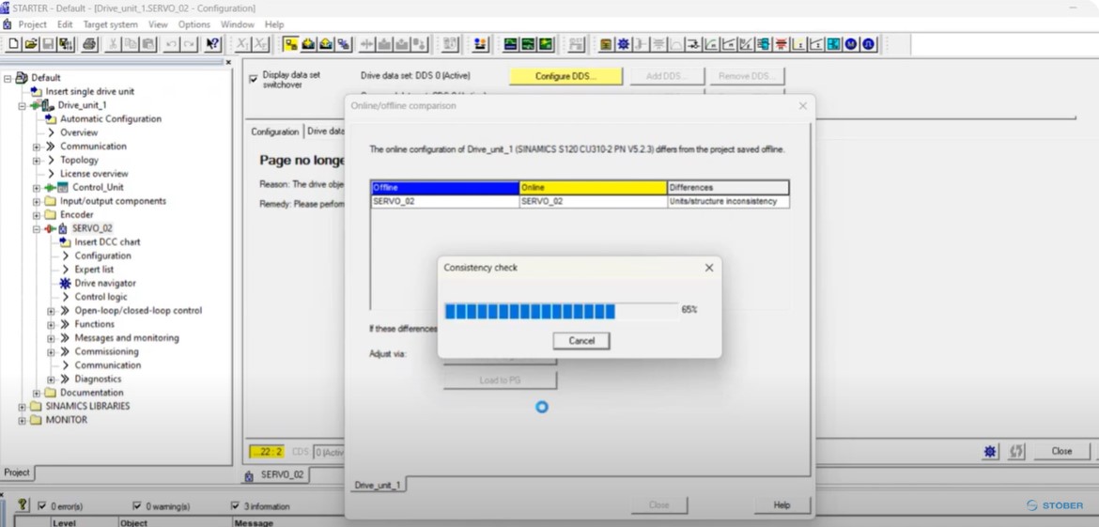Expand the Messages and monitoring node
This screenshot has height=527, width=1099.
(51, 338)
